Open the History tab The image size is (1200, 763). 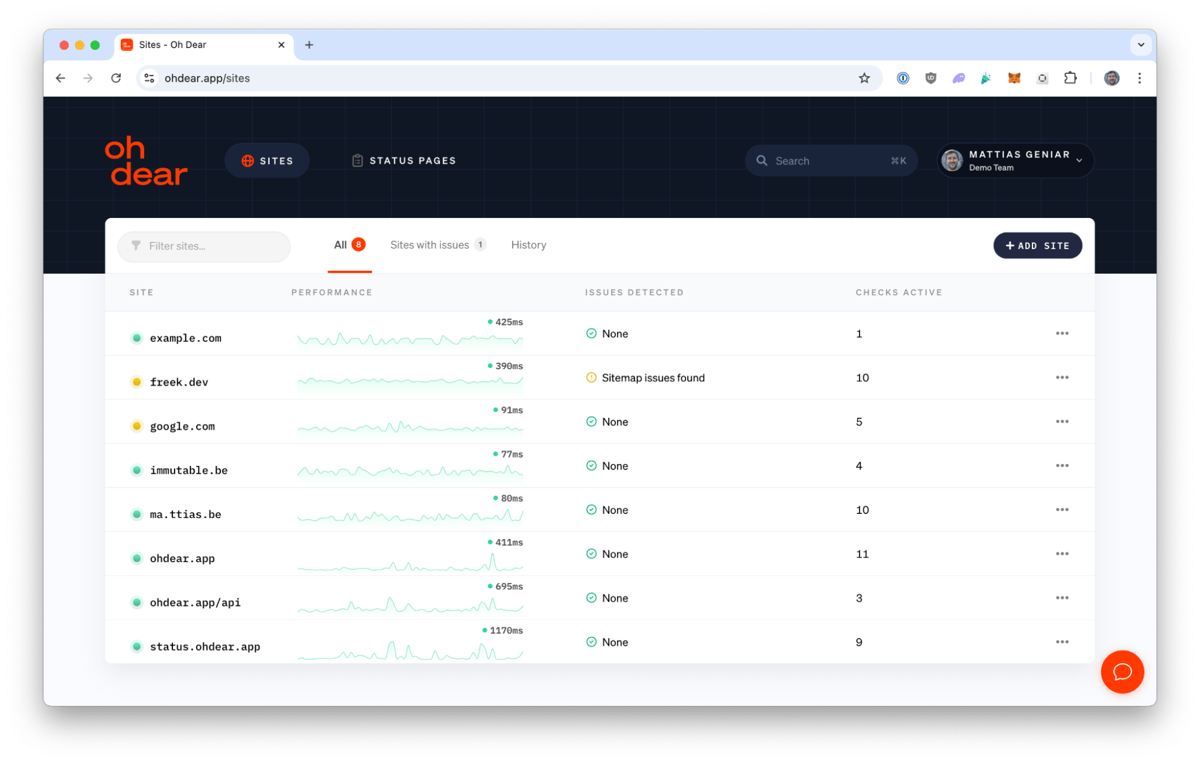point(528,245)
